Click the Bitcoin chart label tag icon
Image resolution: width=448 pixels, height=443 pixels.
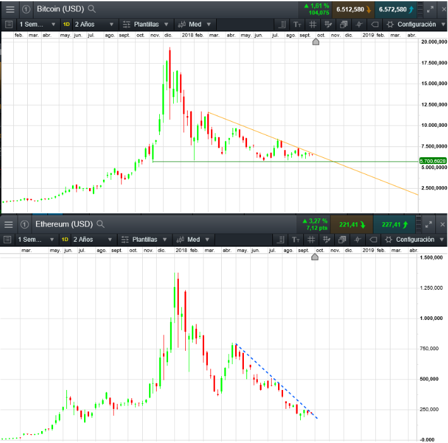click(375, 25)
